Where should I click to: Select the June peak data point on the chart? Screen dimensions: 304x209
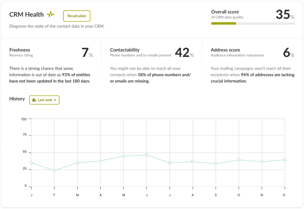[x=146, y=155]
